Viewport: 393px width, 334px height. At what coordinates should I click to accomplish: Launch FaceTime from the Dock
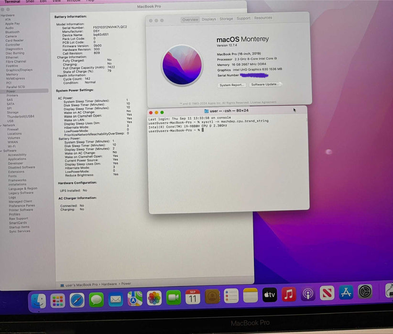(174, 297)
